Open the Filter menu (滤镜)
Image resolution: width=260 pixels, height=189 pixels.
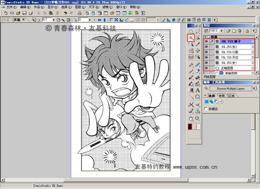[108, 7]
